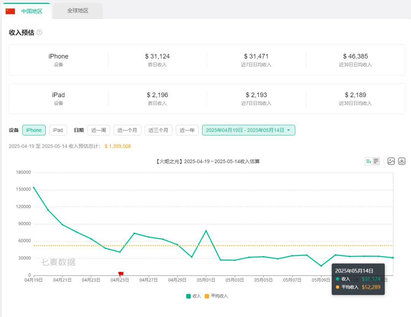
Task: Open the 2025年04月19日 - 2025年05月14日 date picker
Action: [x=249, y=130]
